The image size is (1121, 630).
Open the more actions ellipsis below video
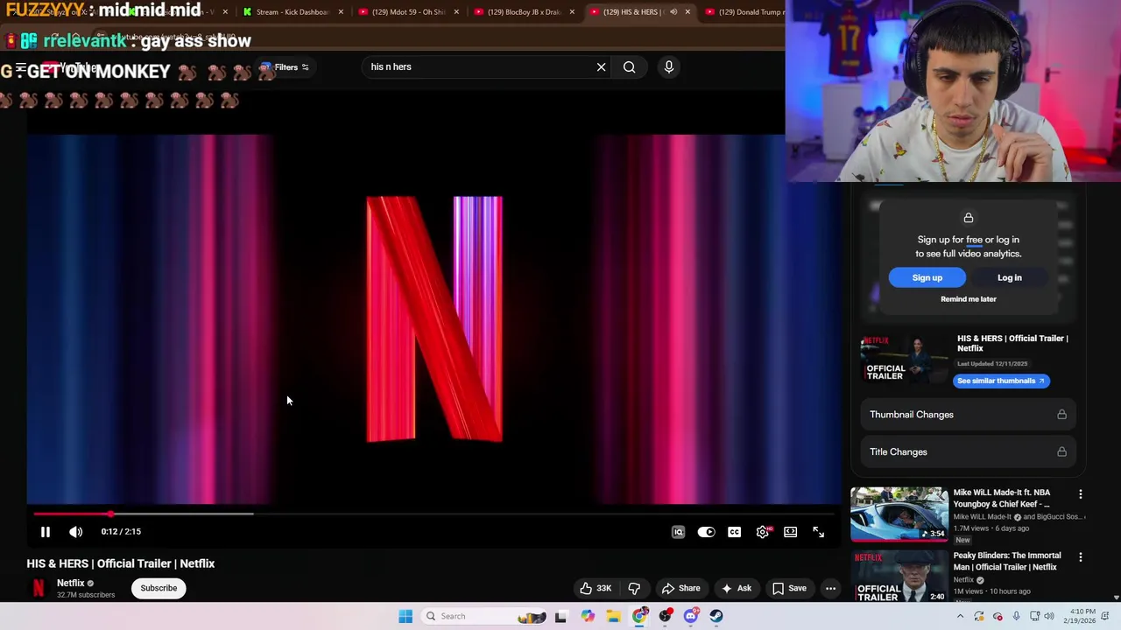tap(830, 588)
